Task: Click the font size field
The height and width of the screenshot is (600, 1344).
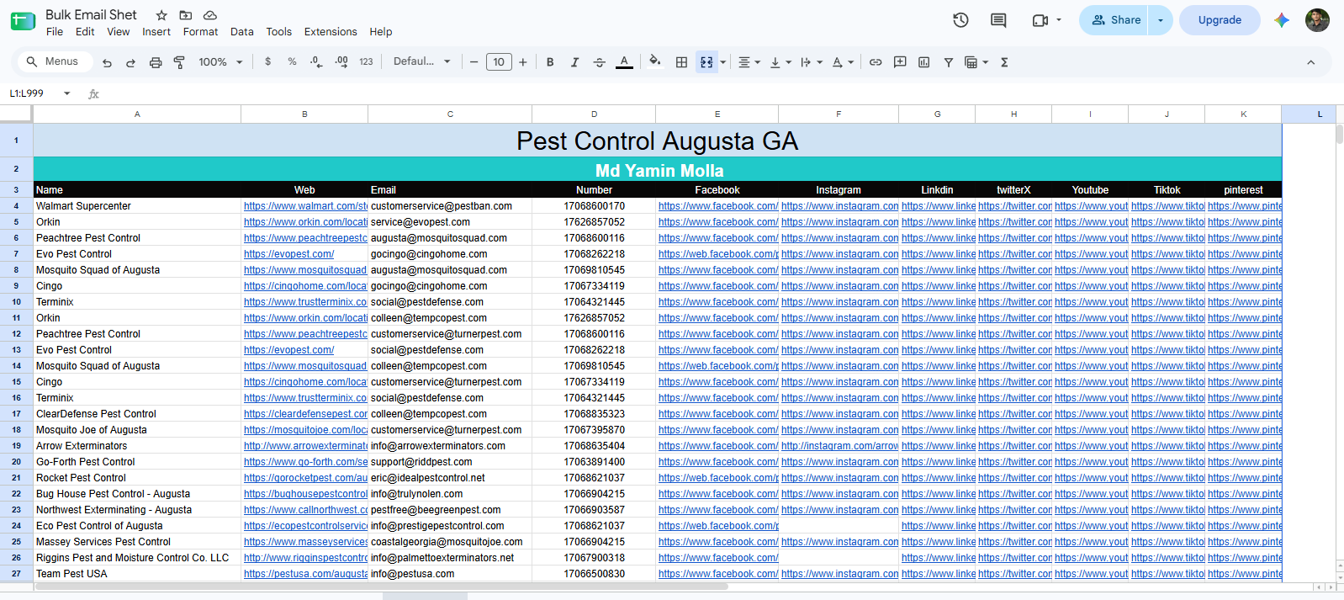Action: pyautogui.click(x=499, y=62)
